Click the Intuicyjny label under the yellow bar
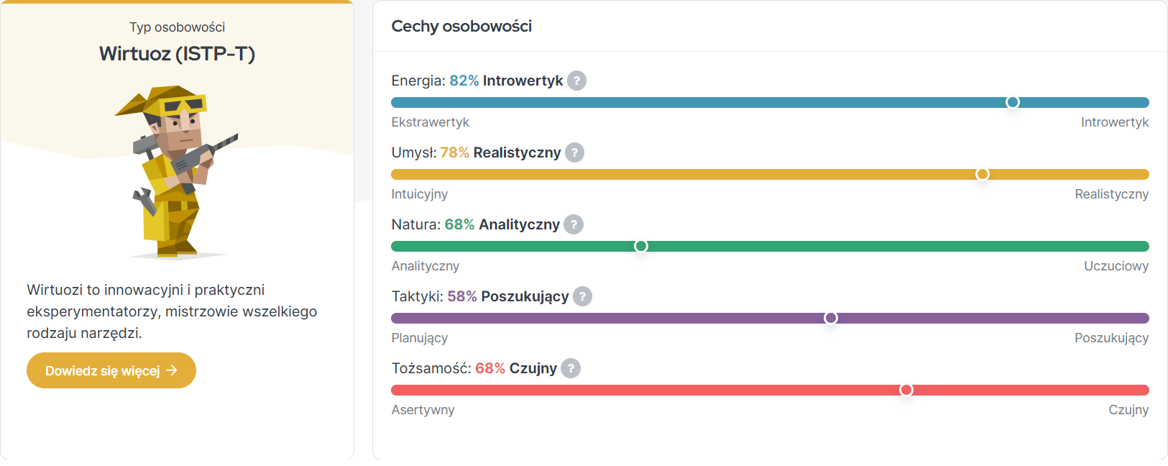 [419, 194]
